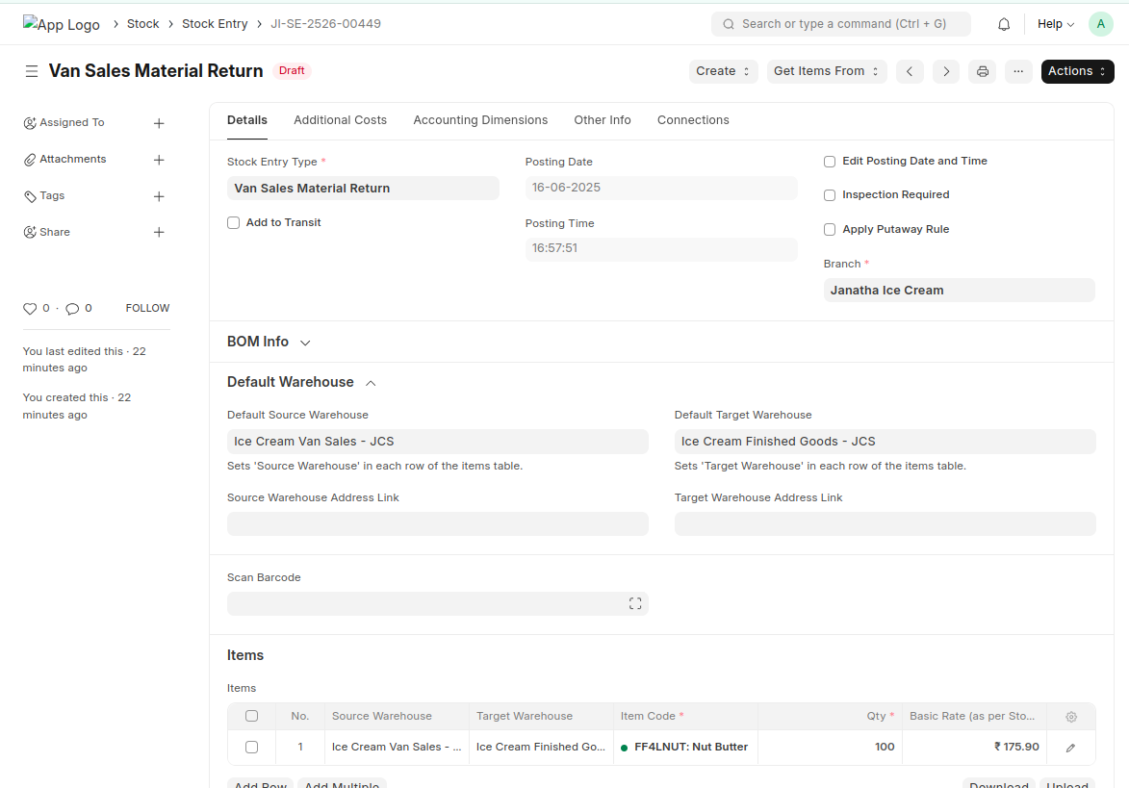This screenshot has width=1129, height=788.
Task: Toggle the sidebar hamburger menu
Action: pyautogui.click(x=32, y=71)
